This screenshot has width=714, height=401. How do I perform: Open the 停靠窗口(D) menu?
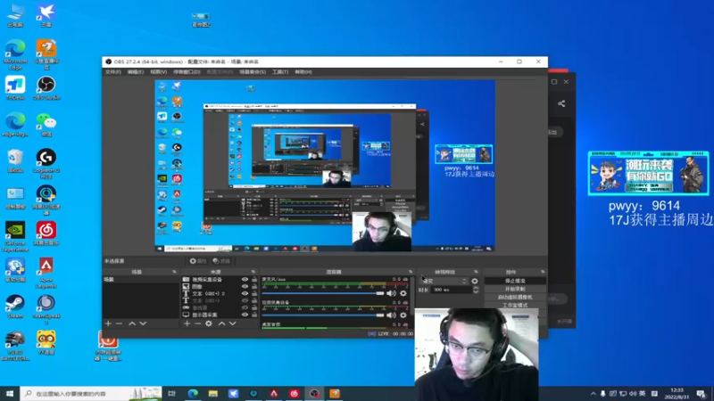coord(187,72)
